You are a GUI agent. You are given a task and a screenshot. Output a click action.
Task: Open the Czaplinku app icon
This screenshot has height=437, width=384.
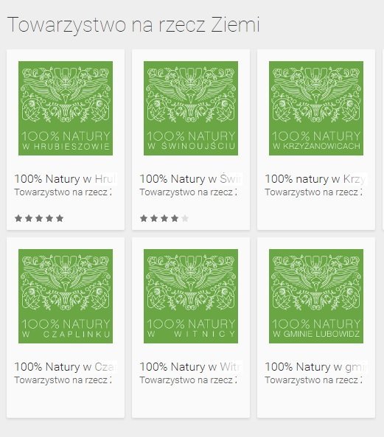pyautogui.click(x=66, y=296)
